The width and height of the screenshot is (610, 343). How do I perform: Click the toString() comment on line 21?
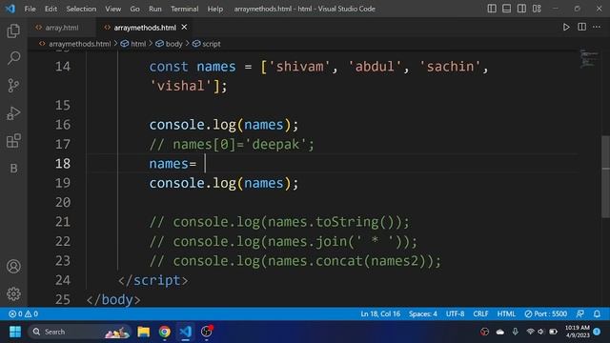[x=279, y=222]
